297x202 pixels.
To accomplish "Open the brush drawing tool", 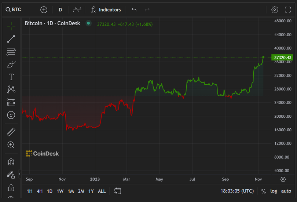I will pos(11,65).
